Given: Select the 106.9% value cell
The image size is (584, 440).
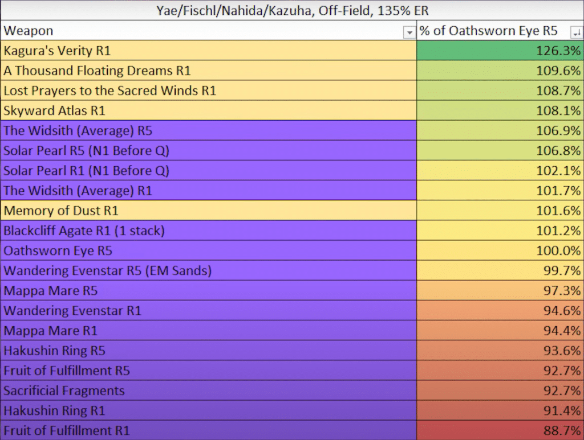Looking at the screenshot, I should (500, 130).
